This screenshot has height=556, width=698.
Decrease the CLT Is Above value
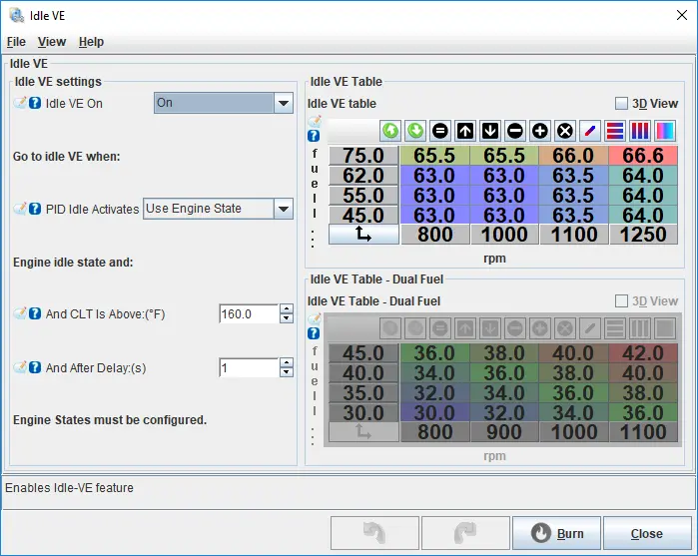tap(287, 318)
